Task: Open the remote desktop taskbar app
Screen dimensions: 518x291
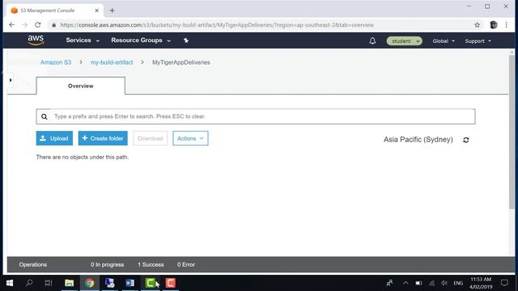Action: [110, 283]
